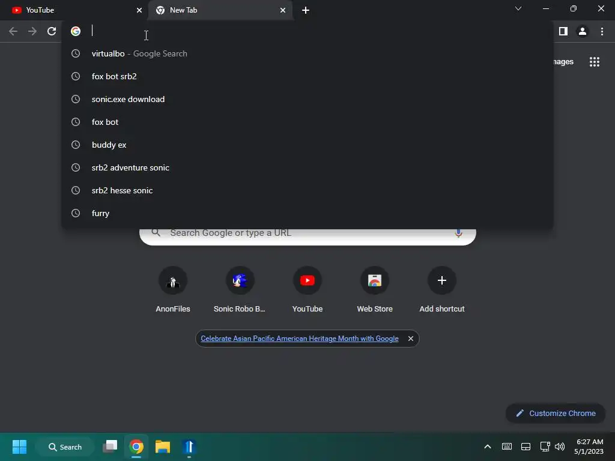Click Add shortcut plus tile
The height and width of the screenshot is (461, 615).
[442, 289]
